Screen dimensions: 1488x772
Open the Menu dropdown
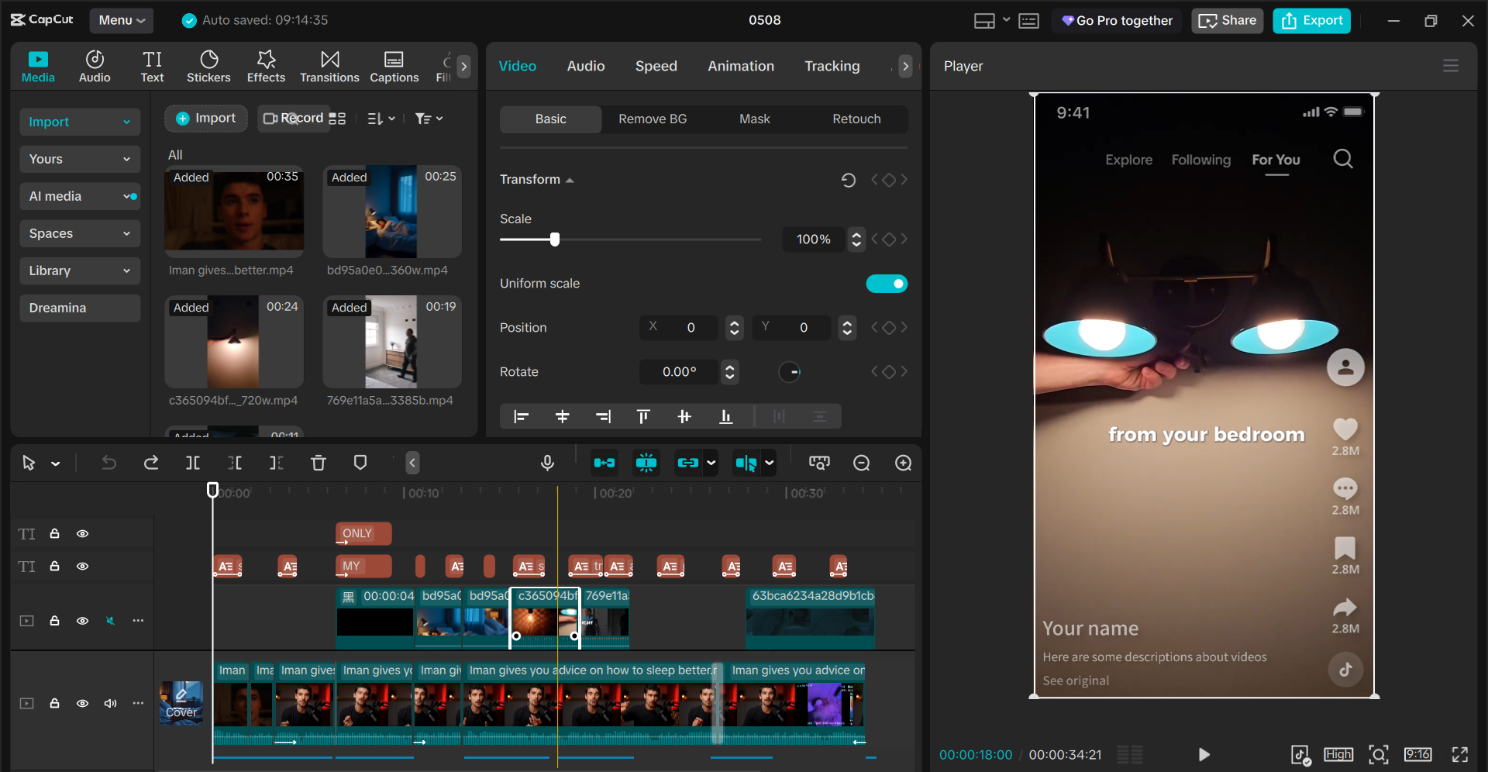pos(122,20)
